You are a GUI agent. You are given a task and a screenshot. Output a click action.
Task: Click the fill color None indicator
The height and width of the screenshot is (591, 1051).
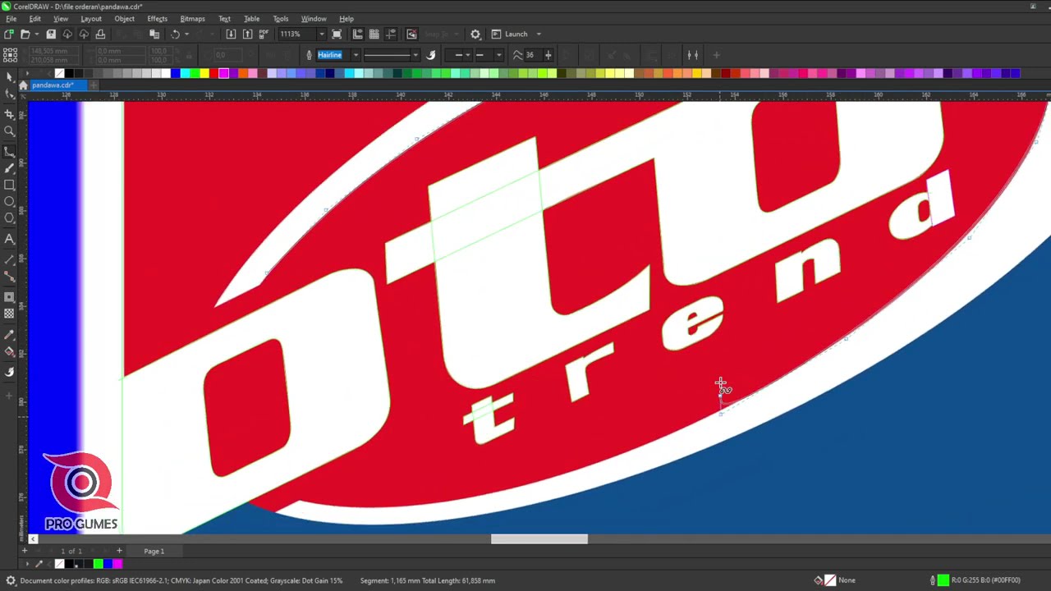click(830, 580)
